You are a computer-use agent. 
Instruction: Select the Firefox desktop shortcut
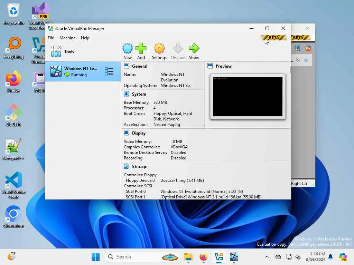tap(13, 81)
